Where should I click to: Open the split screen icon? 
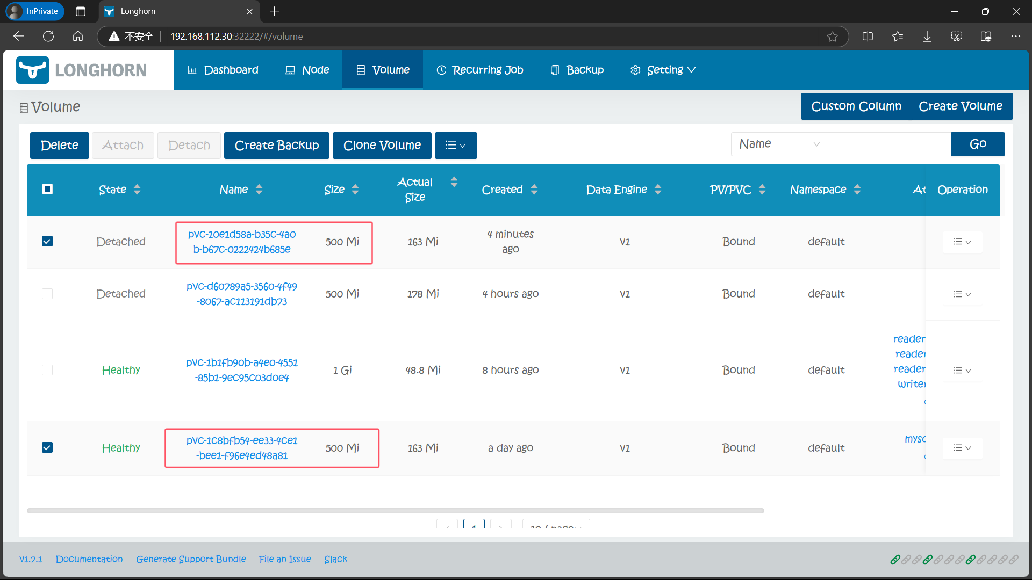pos(868,37)
